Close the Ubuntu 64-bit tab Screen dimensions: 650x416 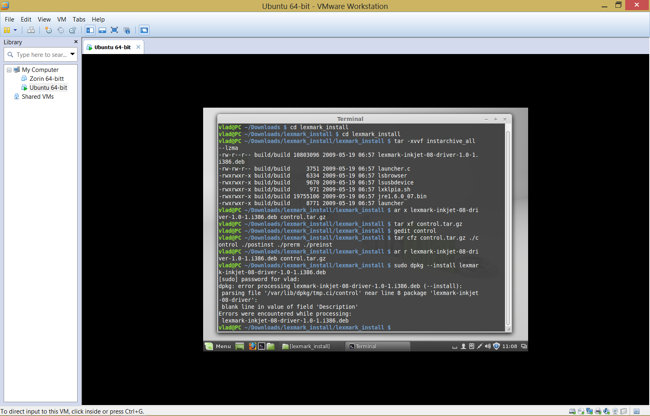(x=138, y=47)
